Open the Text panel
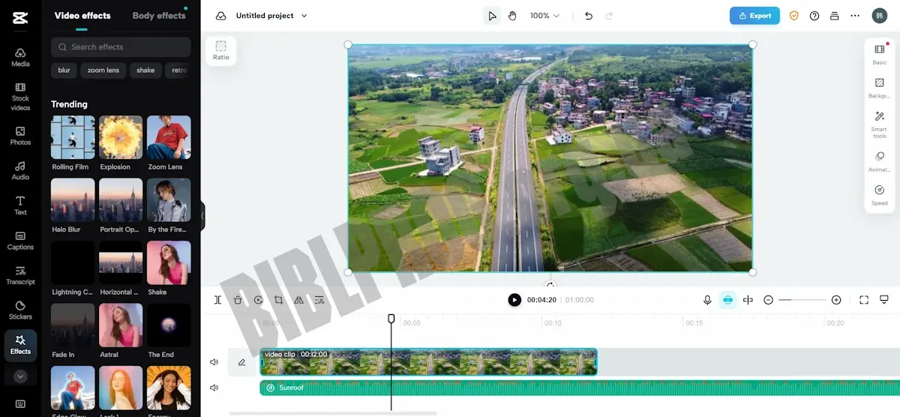Screen dimensions: 900x417 [20, 205]
